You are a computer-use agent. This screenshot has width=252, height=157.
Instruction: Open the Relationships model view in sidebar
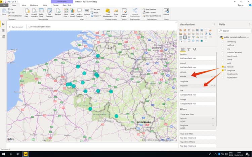3,37
